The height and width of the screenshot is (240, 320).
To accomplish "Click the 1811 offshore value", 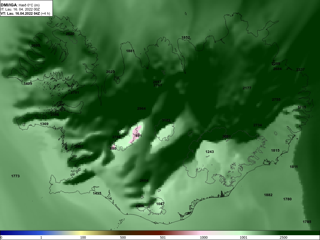I will 294,167.
